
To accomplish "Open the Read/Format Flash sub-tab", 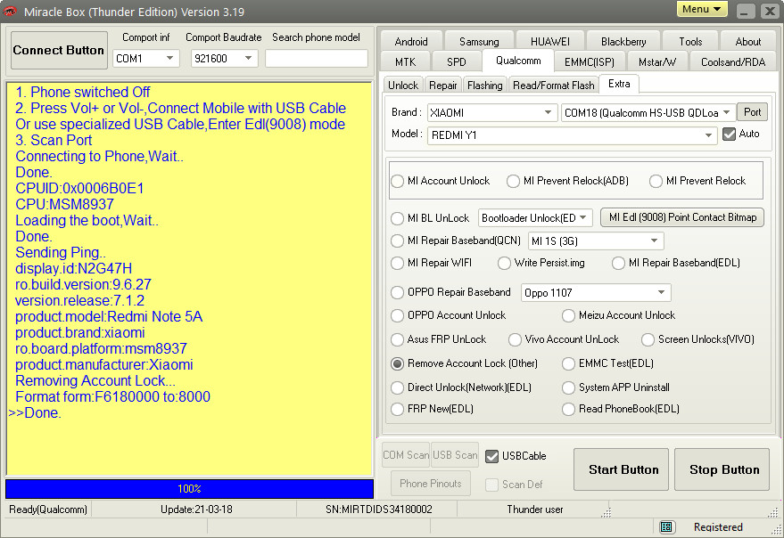I will pos(554,86).
